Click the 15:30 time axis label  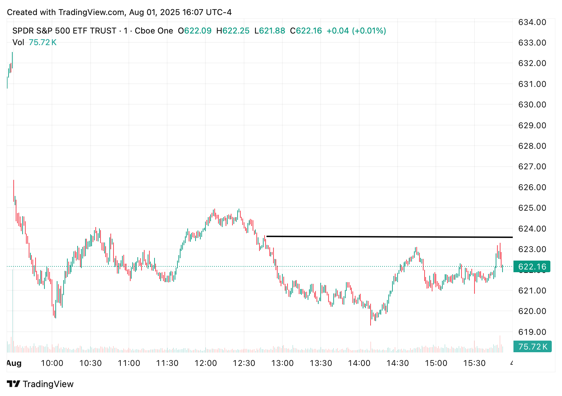tap(474, 363)
